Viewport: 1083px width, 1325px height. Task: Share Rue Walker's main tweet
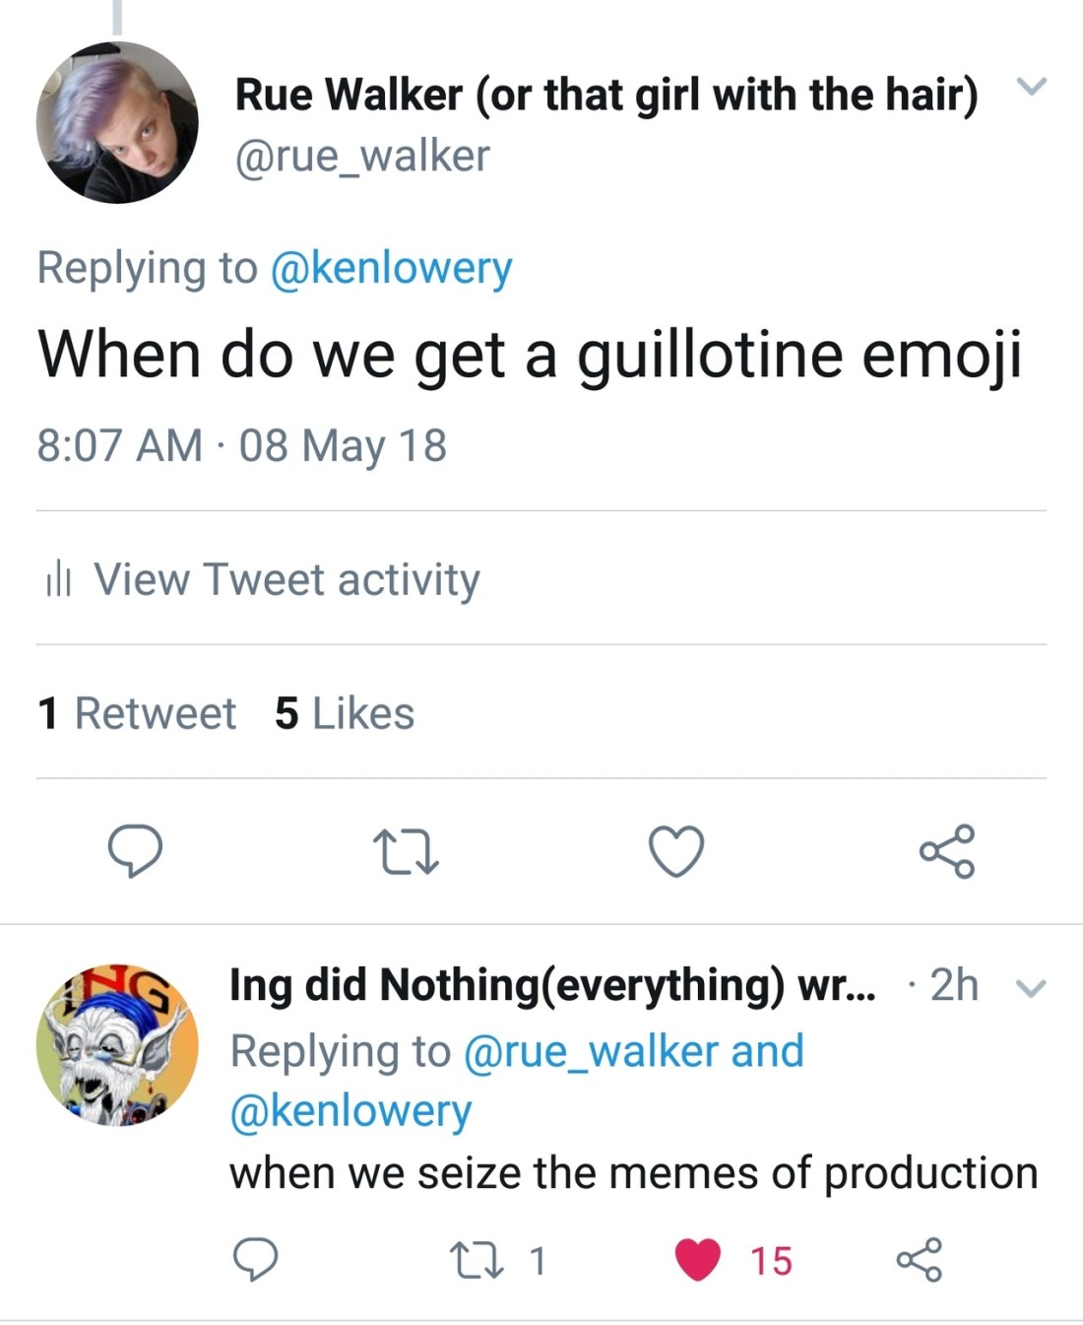(x=947, y=851)
